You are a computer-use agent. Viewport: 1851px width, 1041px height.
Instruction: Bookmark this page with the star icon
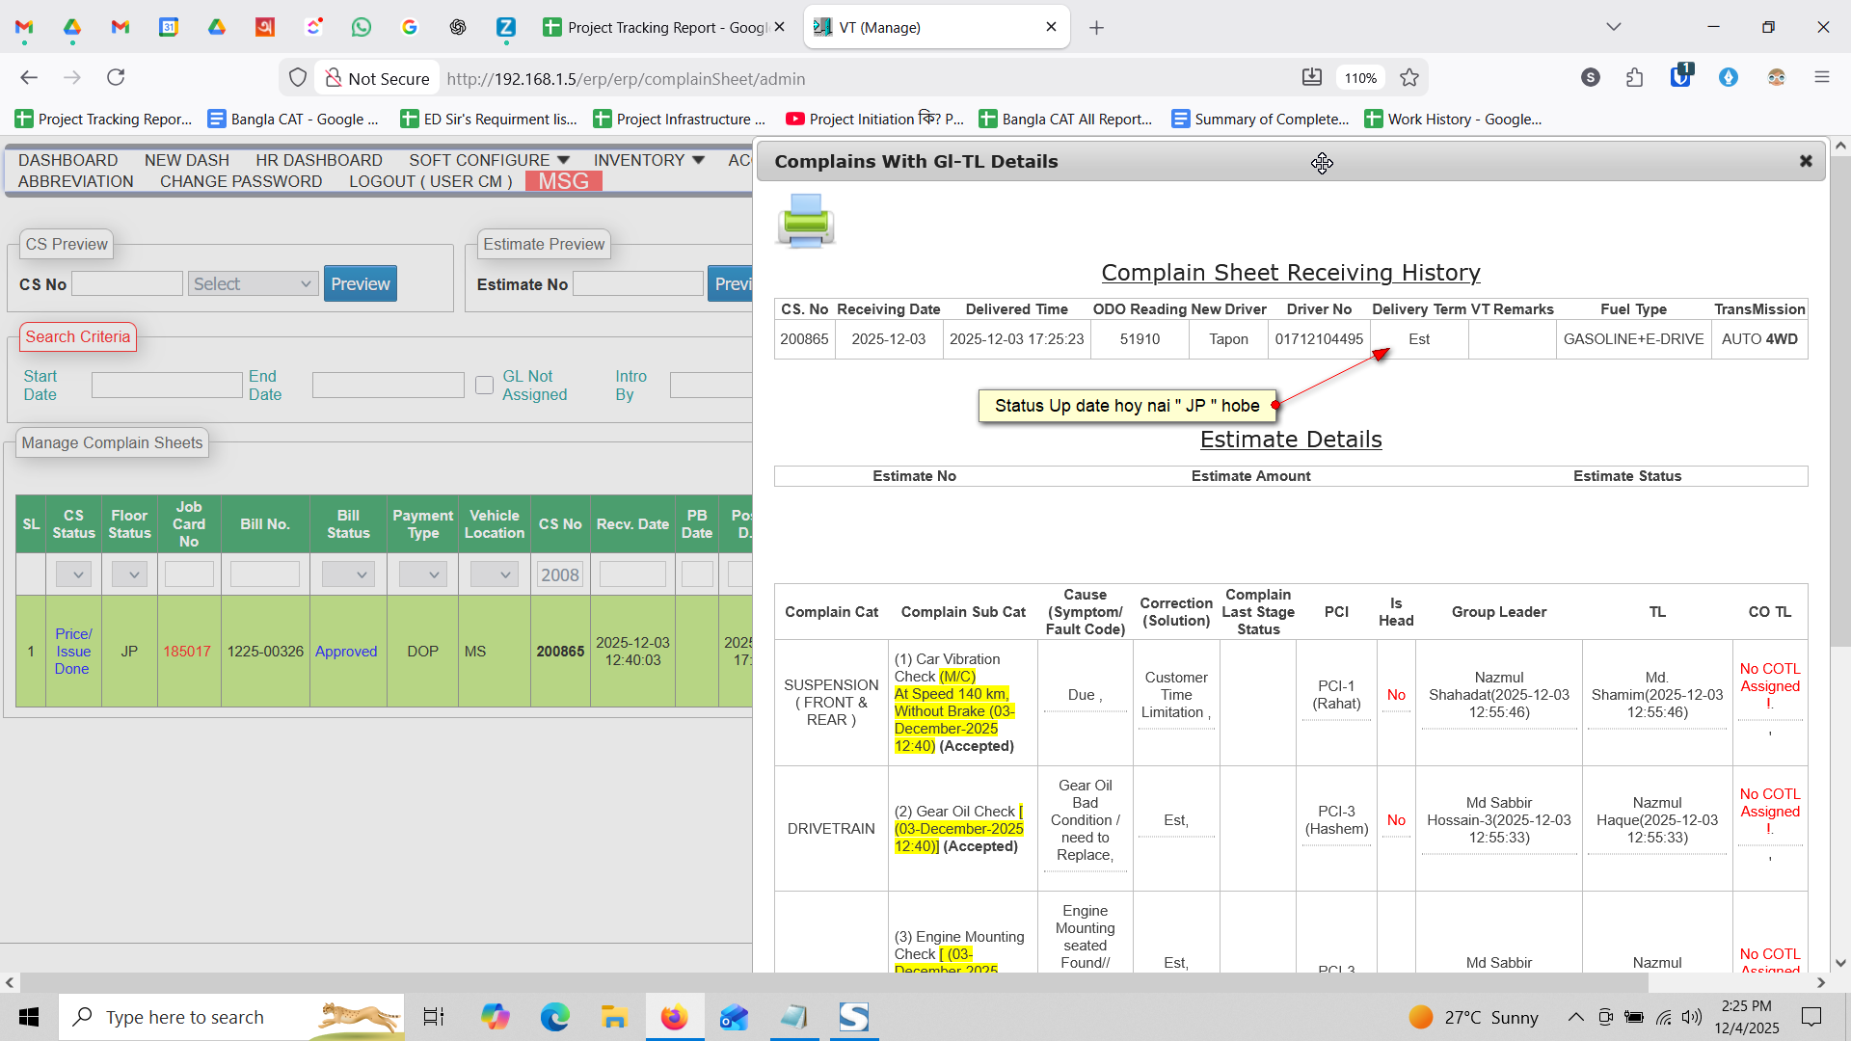click(x=1409, y=78)
